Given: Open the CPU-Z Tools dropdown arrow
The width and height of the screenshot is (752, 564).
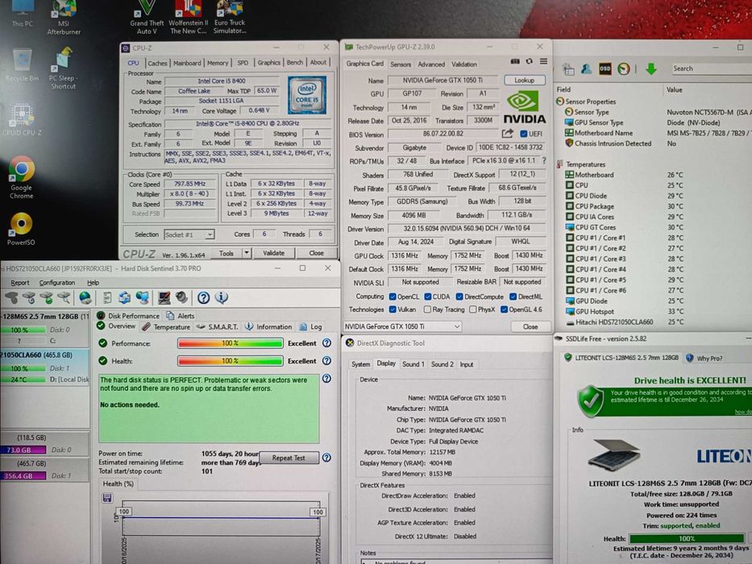Looking at the screenshot, I should pyautogui.click(x=245, y=253).
